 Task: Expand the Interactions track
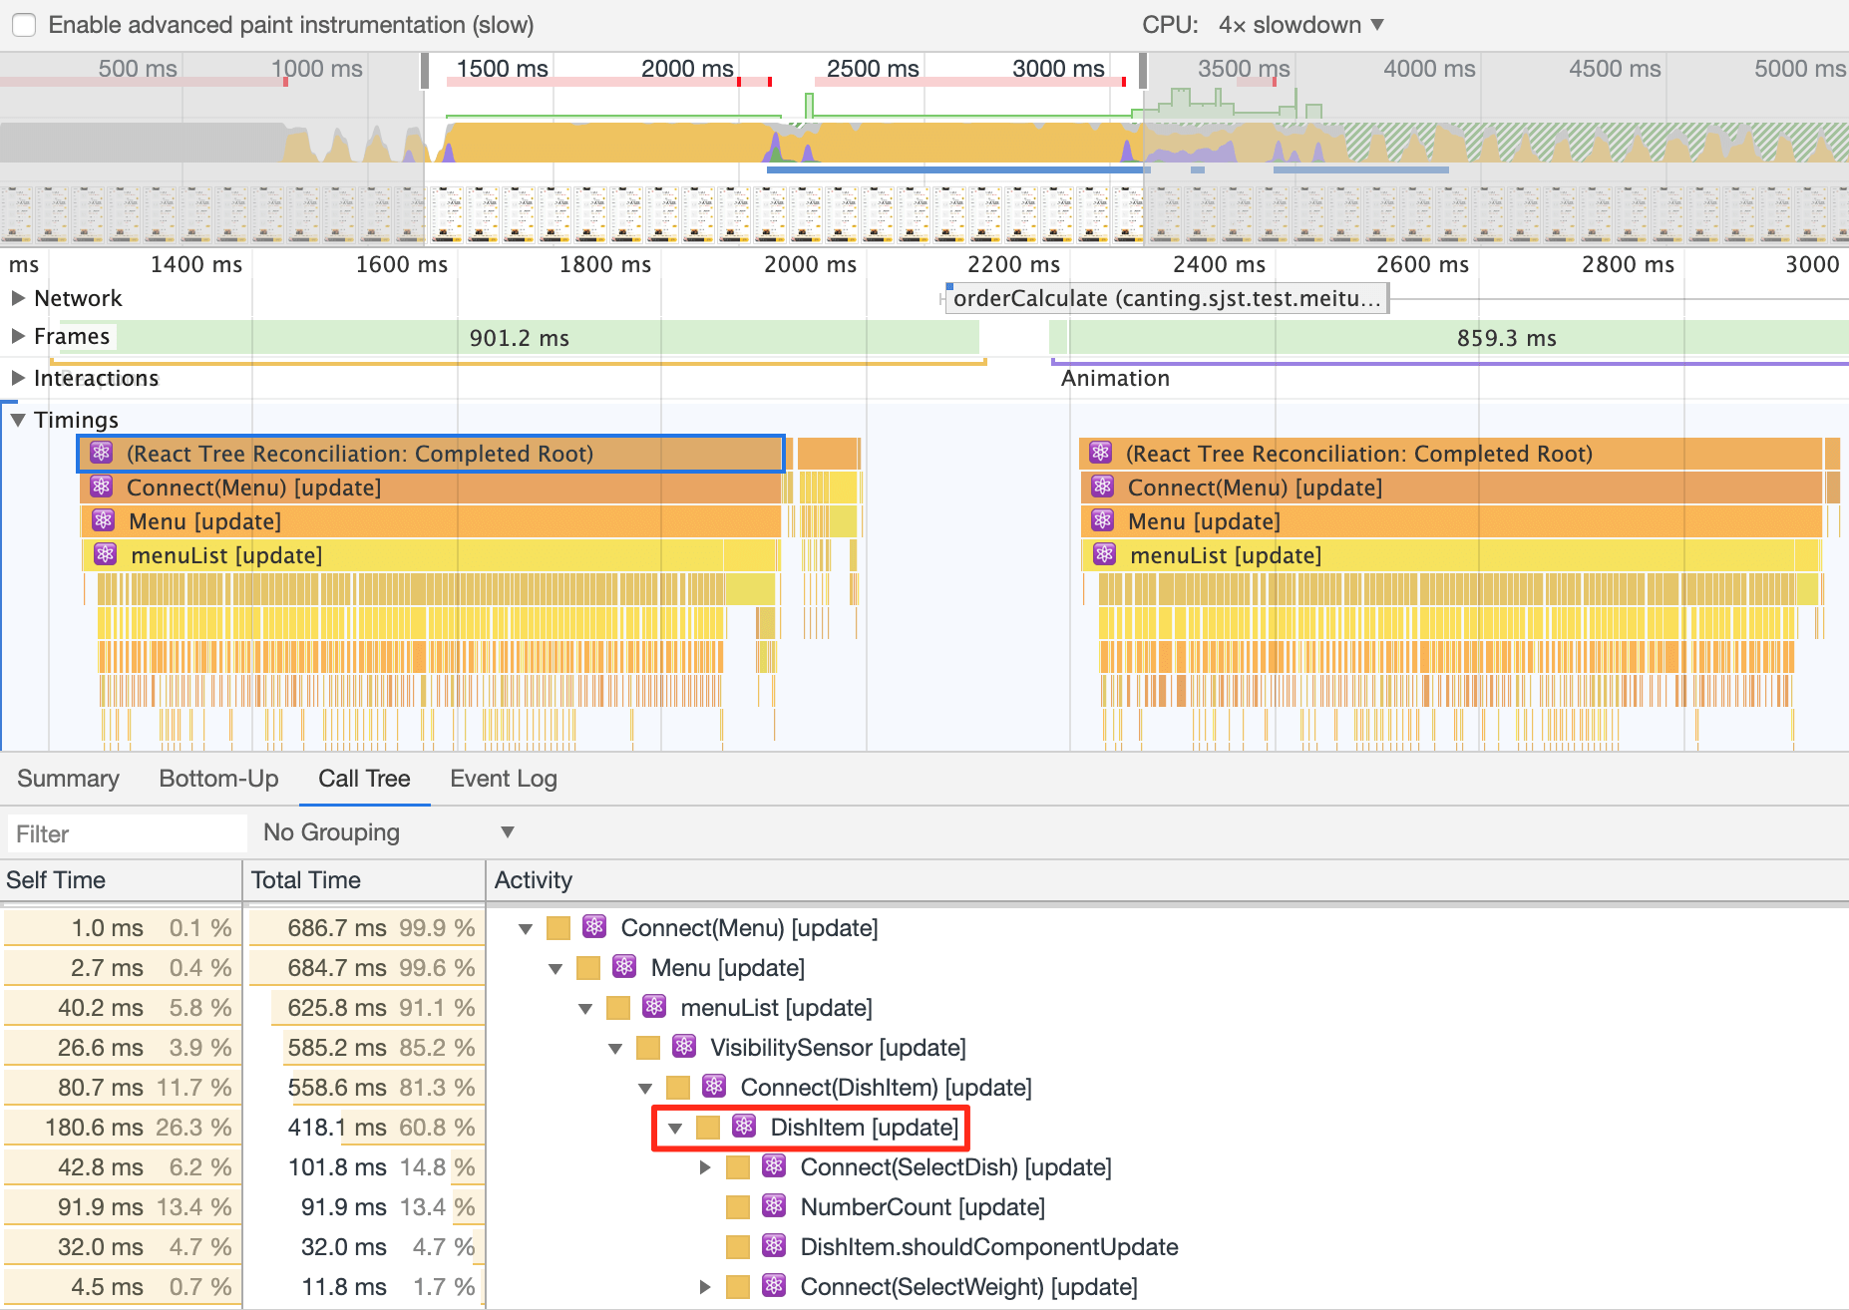18,378
